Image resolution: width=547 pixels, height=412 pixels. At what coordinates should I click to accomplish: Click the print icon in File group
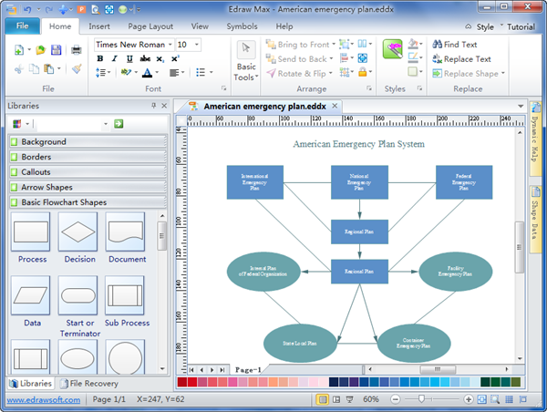[76, 48]
